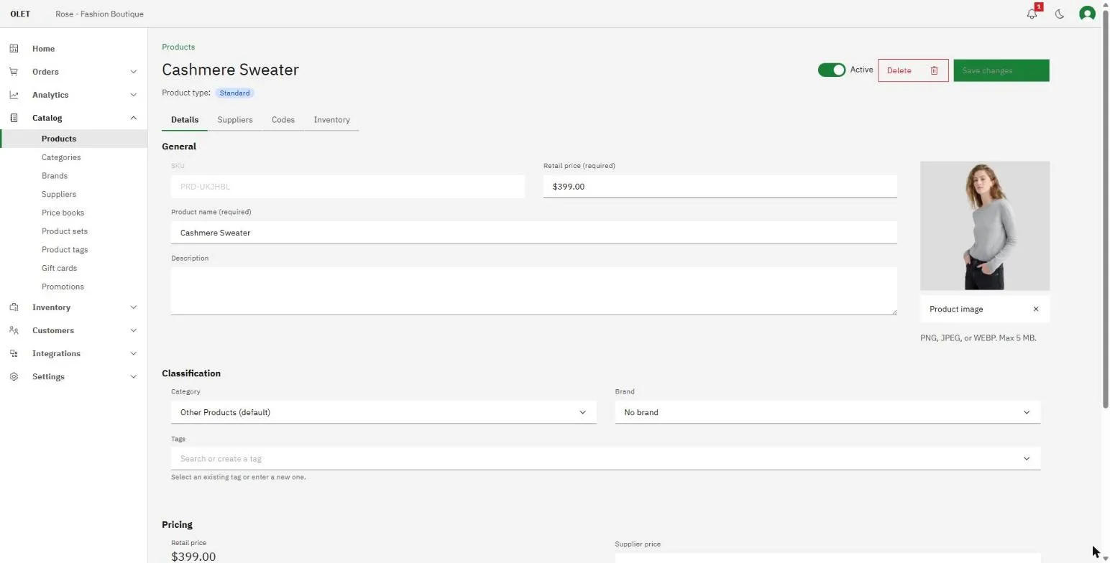Switch to the Codes tab
Viewport: 1110px width, 563px height.
tap(283, 120)
